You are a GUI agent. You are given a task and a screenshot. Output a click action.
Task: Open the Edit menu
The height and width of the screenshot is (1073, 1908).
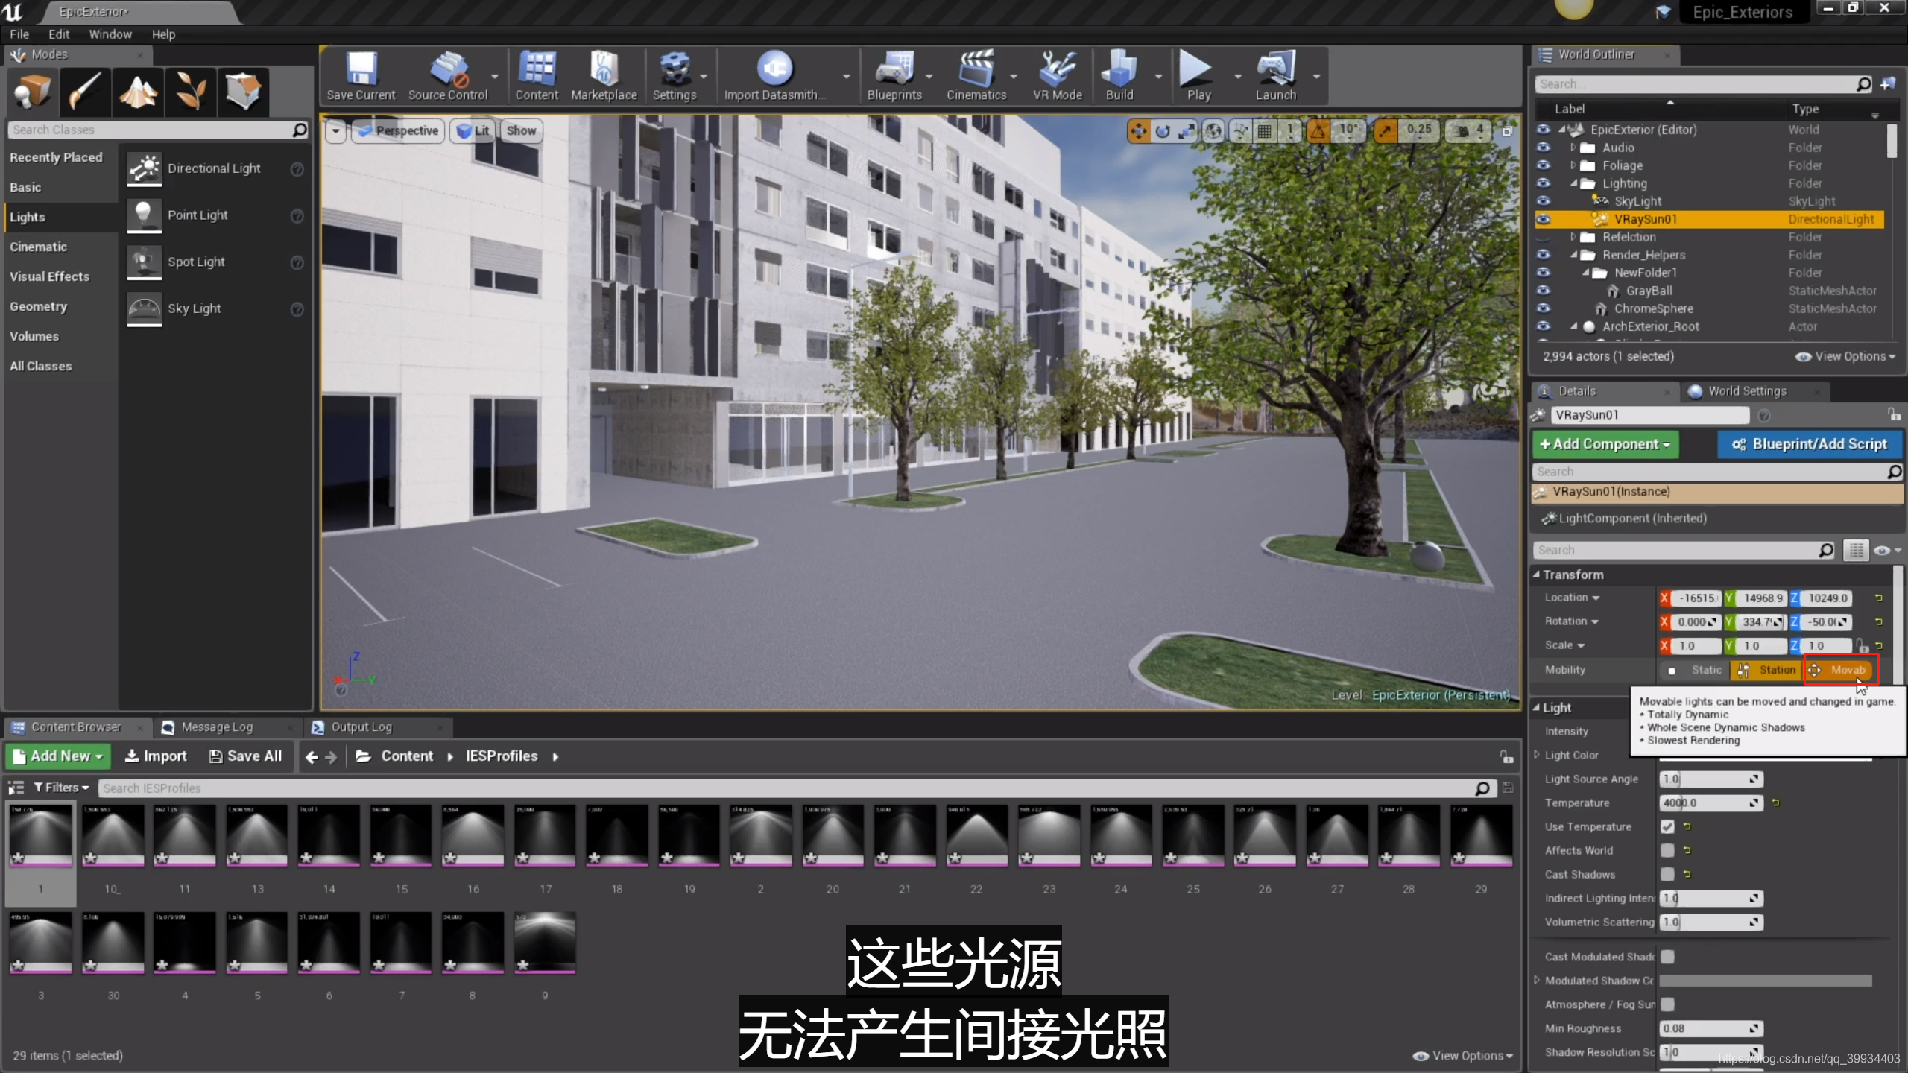point(59,34)
